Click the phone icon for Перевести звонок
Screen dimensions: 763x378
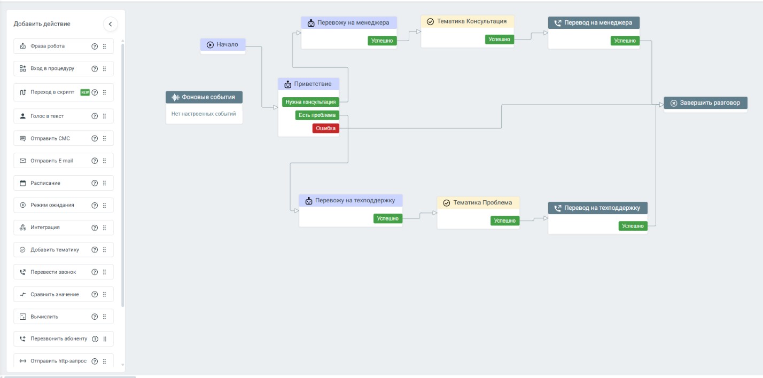click(23, 272)
